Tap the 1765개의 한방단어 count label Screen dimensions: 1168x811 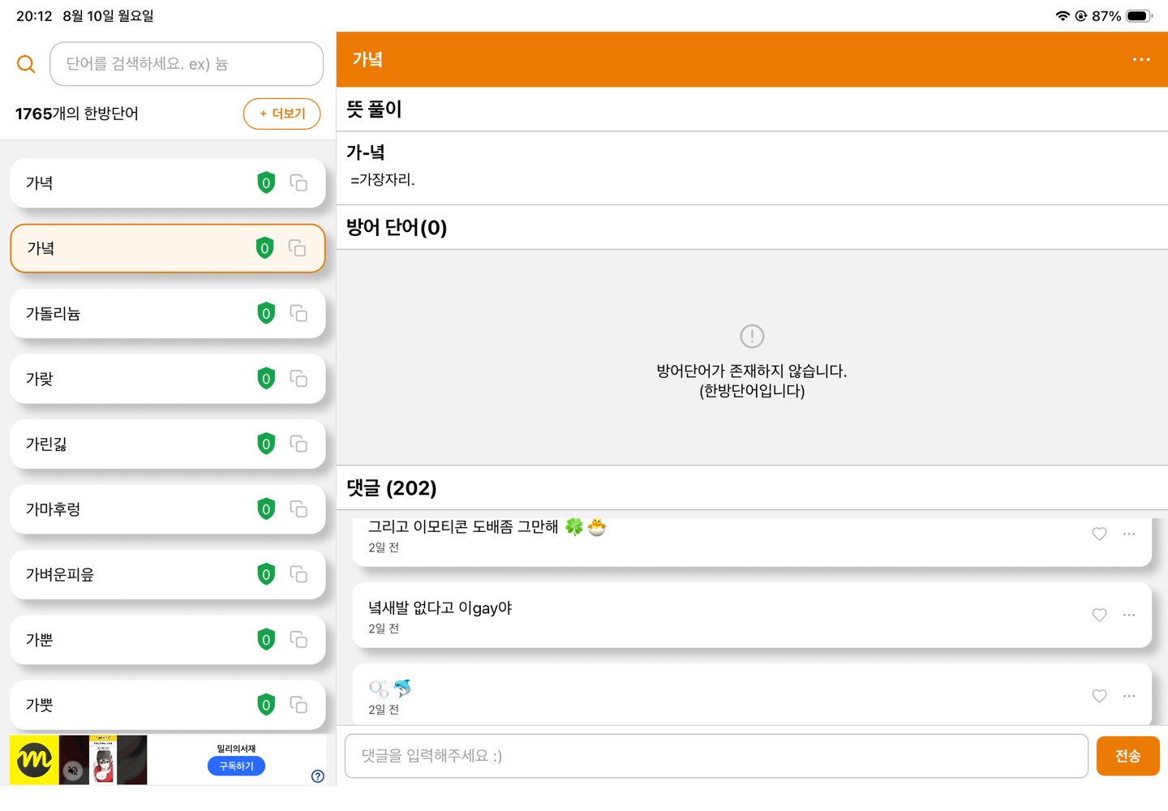tap(77, 114)
